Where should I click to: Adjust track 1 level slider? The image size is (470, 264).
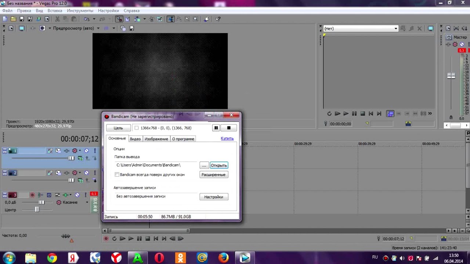point(71,158)
